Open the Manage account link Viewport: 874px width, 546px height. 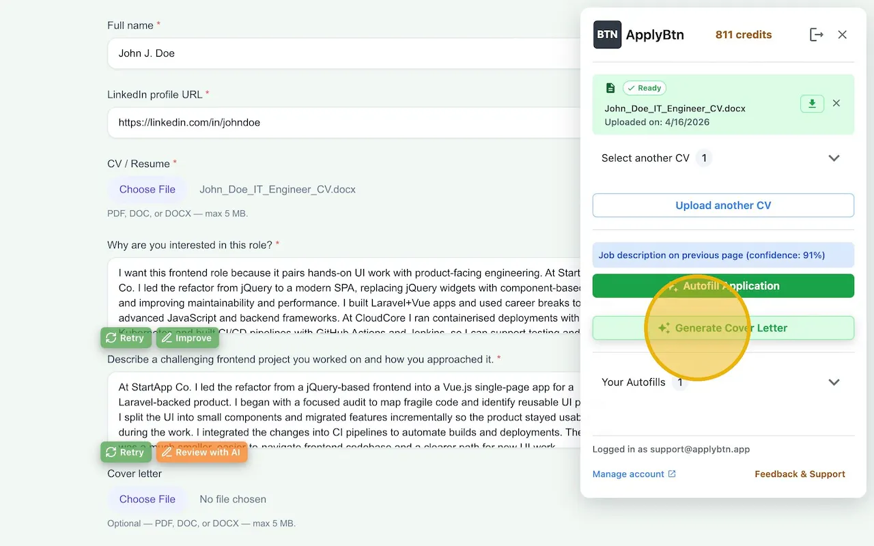click(634, 474)
